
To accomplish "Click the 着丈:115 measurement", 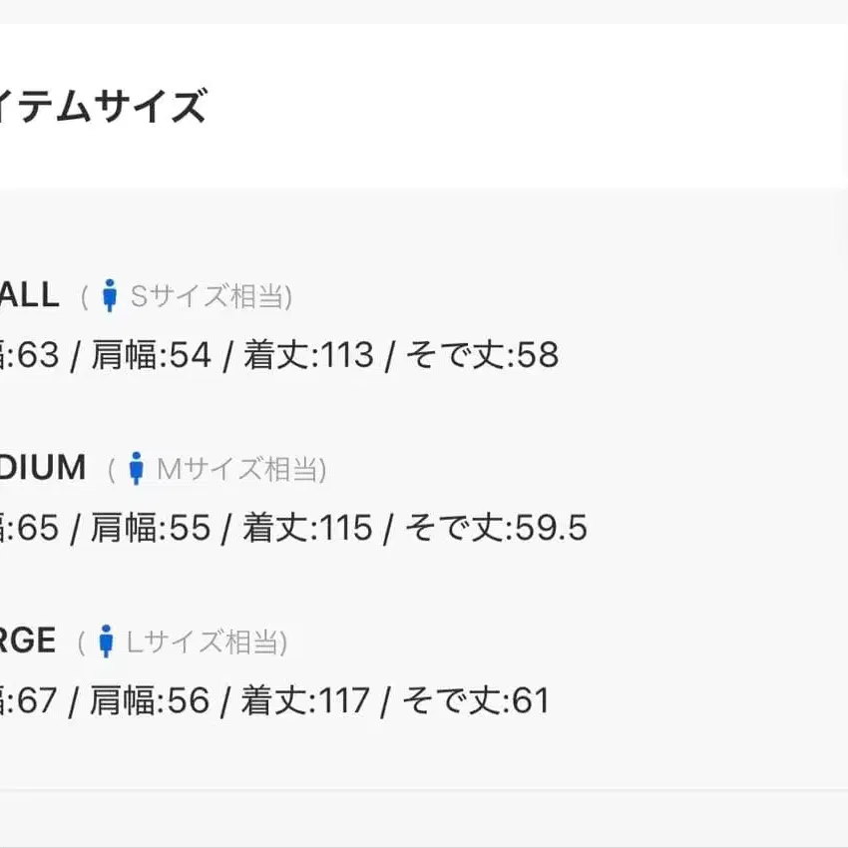I will (x=307, y=528).
